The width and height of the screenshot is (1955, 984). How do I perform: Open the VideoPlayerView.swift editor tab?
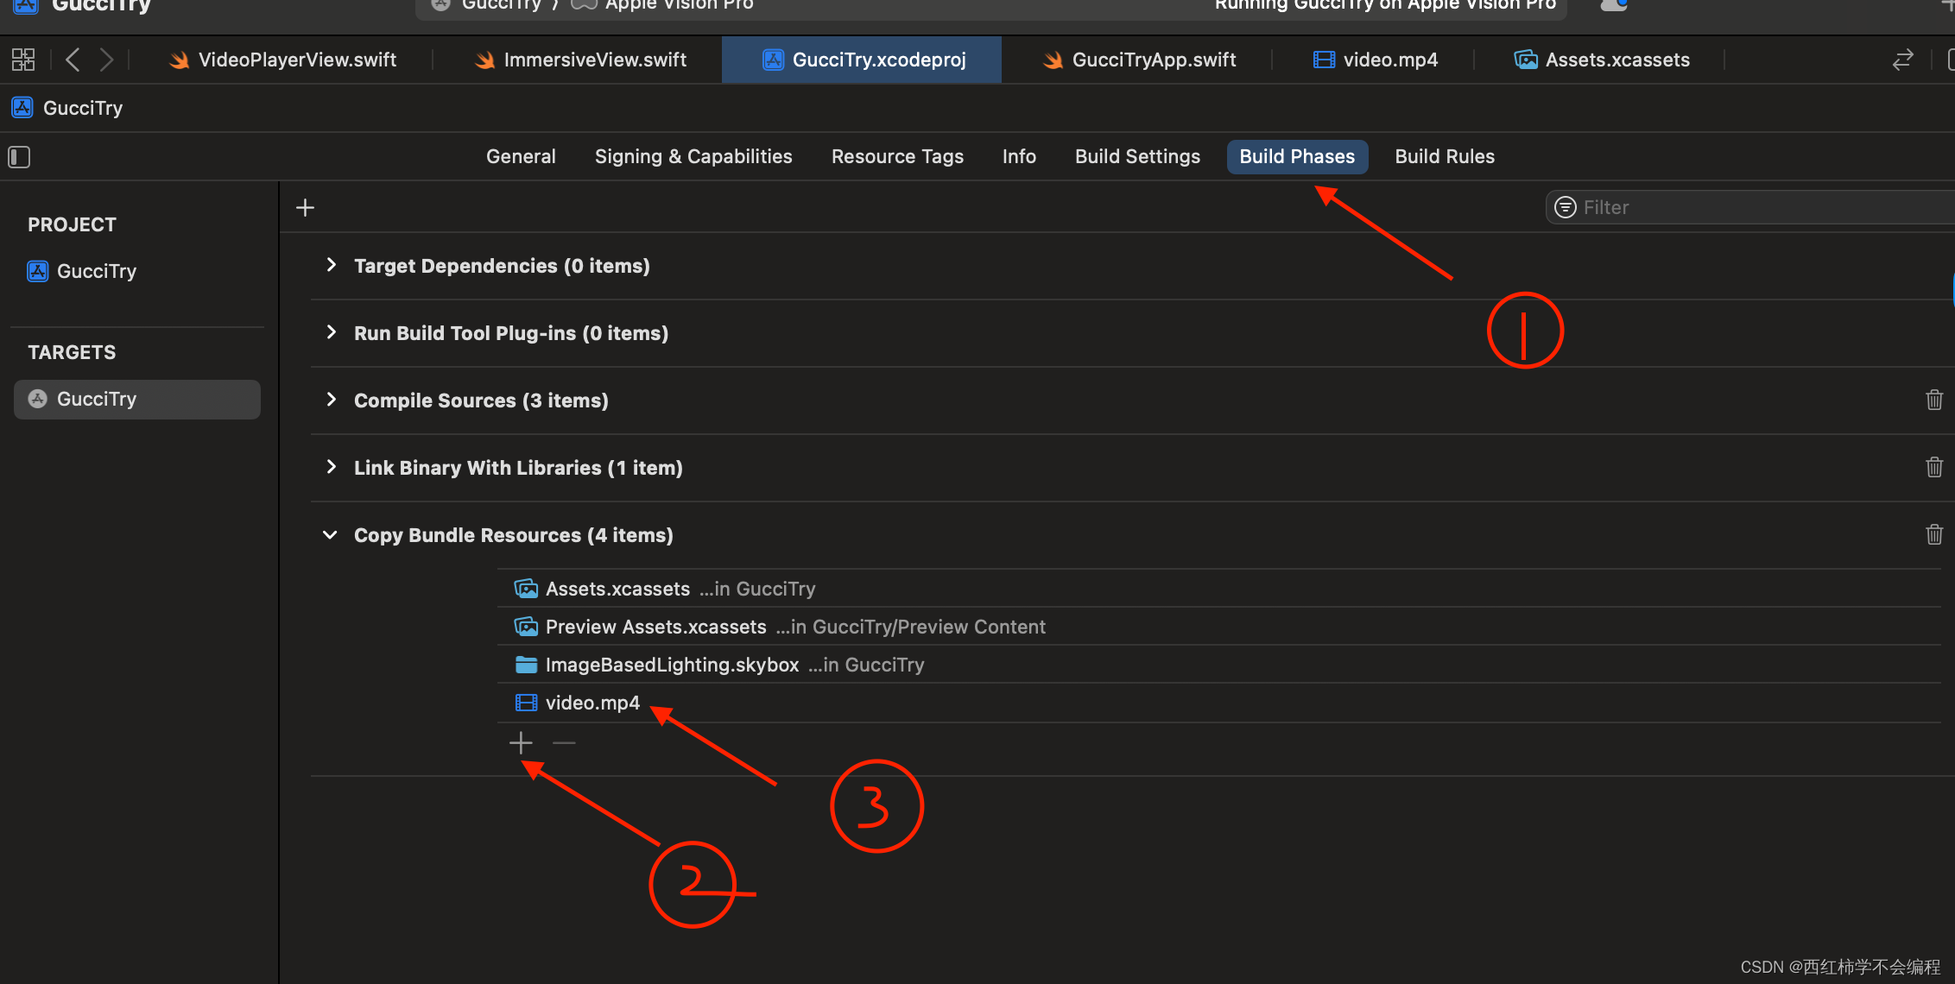click(296, 60)
